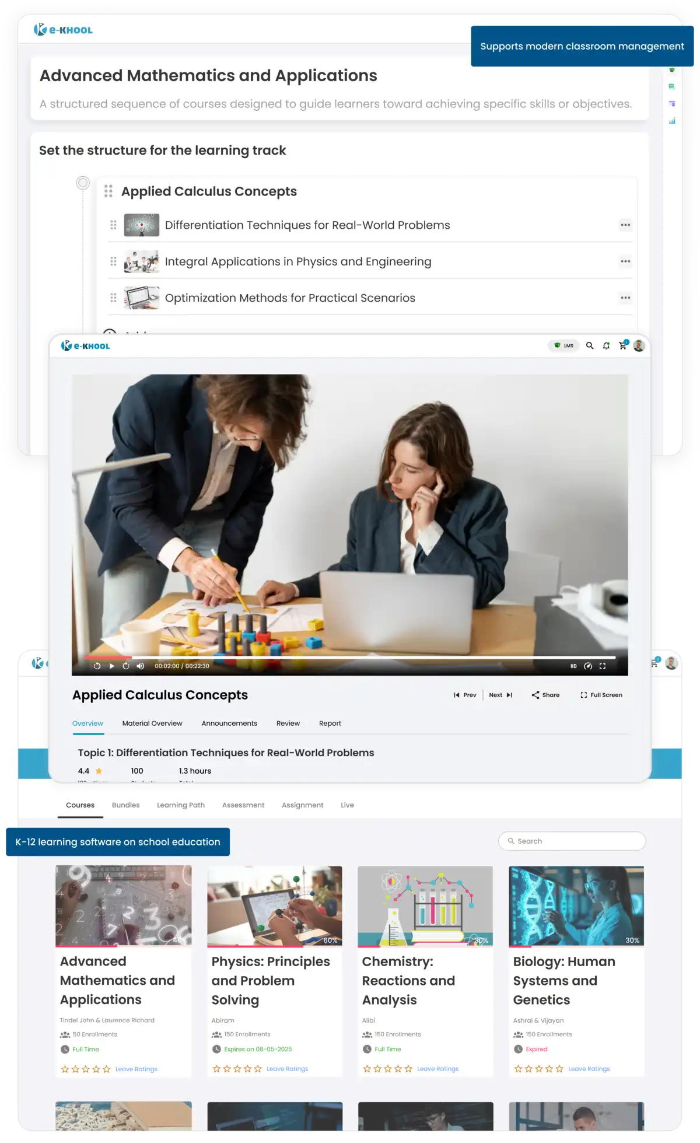Open playback speed gauge icon
The width and height of the screenshot is (700, 1143).
(x=588, y=666)
